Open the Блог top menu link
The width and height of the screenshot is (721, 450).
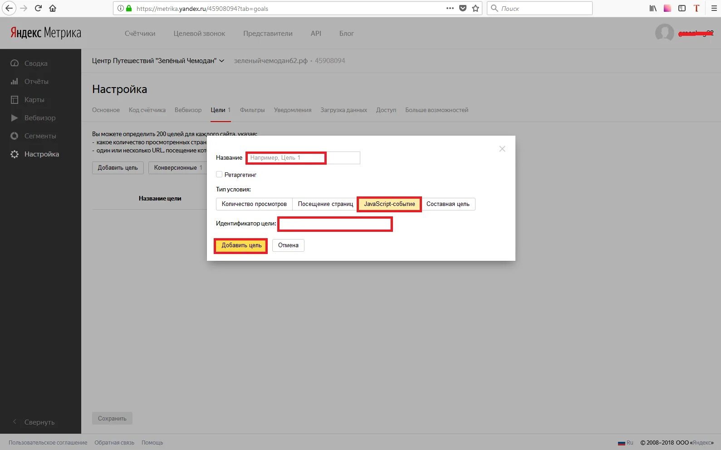(347, 34)
